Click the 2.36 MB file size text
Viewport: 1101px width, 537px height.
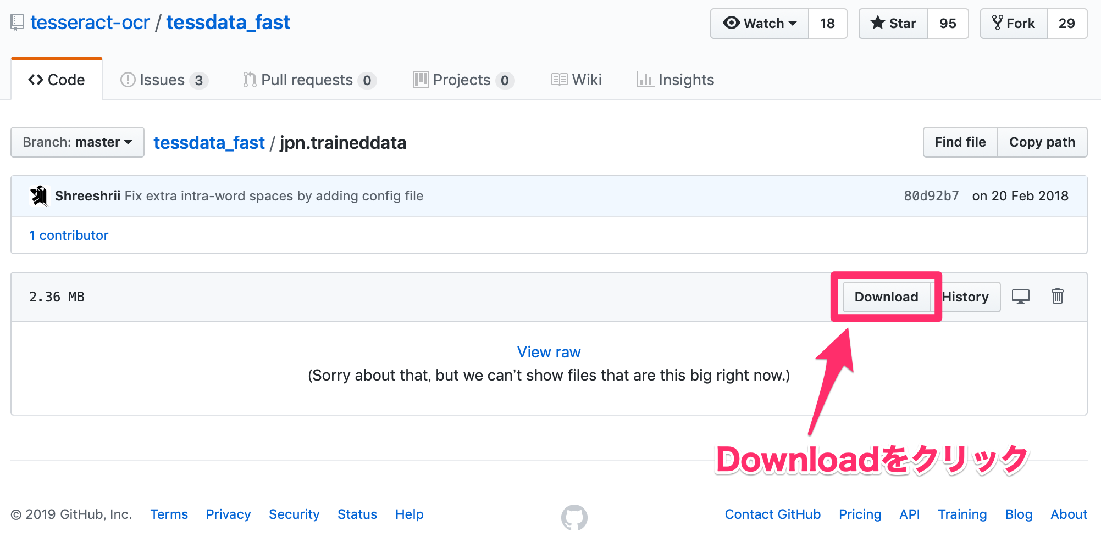pos(57,297)
